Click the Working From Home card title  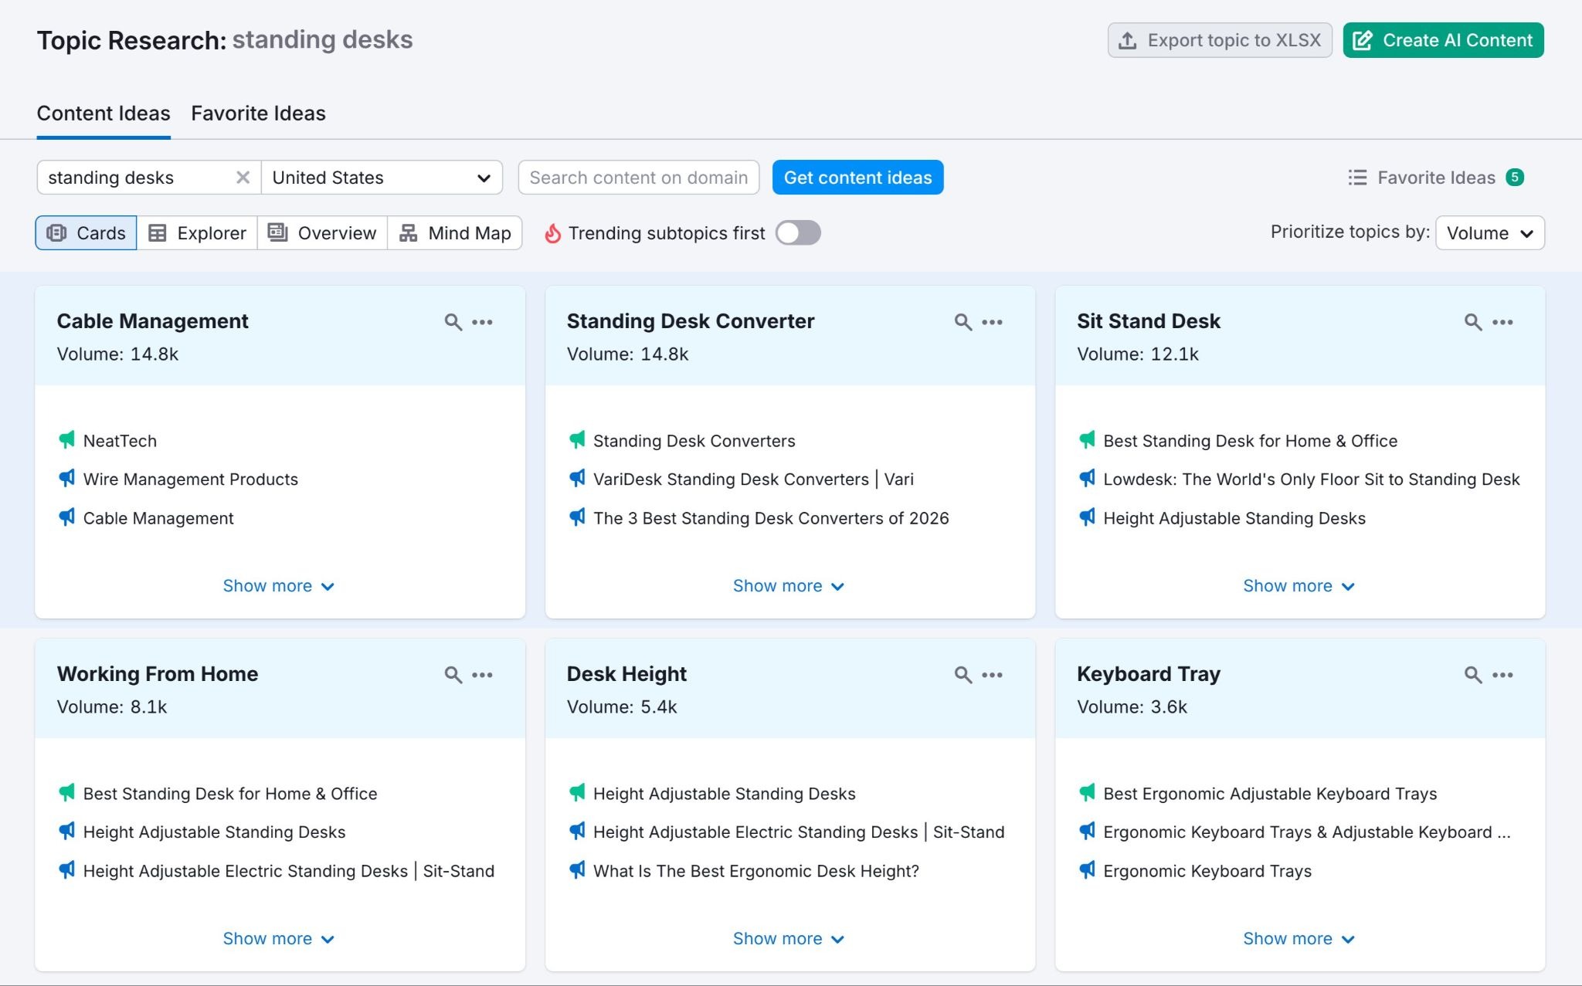point(158,674)
